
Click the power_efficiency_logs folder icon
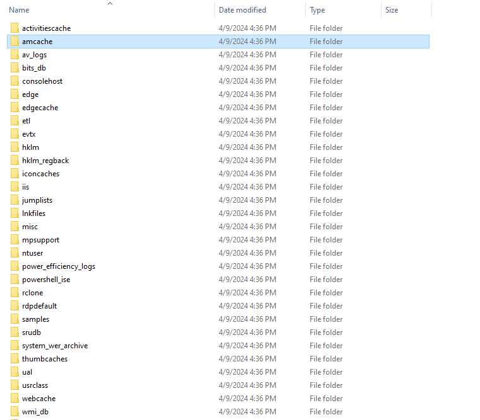click(x=15, y=266)
